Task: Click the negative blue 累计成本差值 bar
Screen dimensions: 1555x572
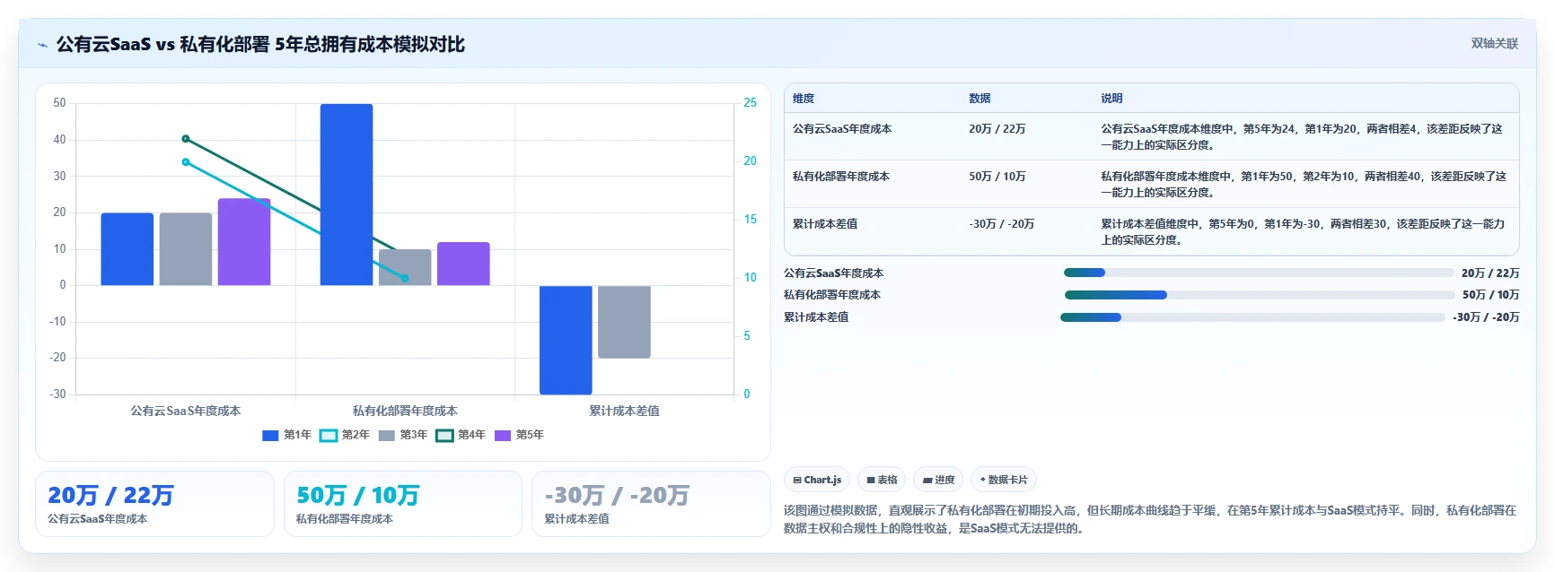Action: click(566, 340)
